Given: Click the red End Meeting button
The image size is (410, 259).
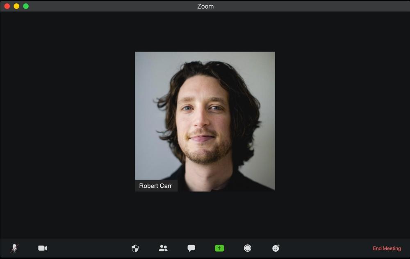Looking at the screenshot, I should (x=387, y=248).
